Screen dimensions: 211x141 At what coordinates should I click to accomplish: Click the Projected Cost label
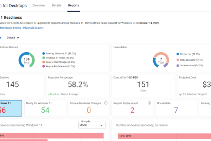click(187, 78)
